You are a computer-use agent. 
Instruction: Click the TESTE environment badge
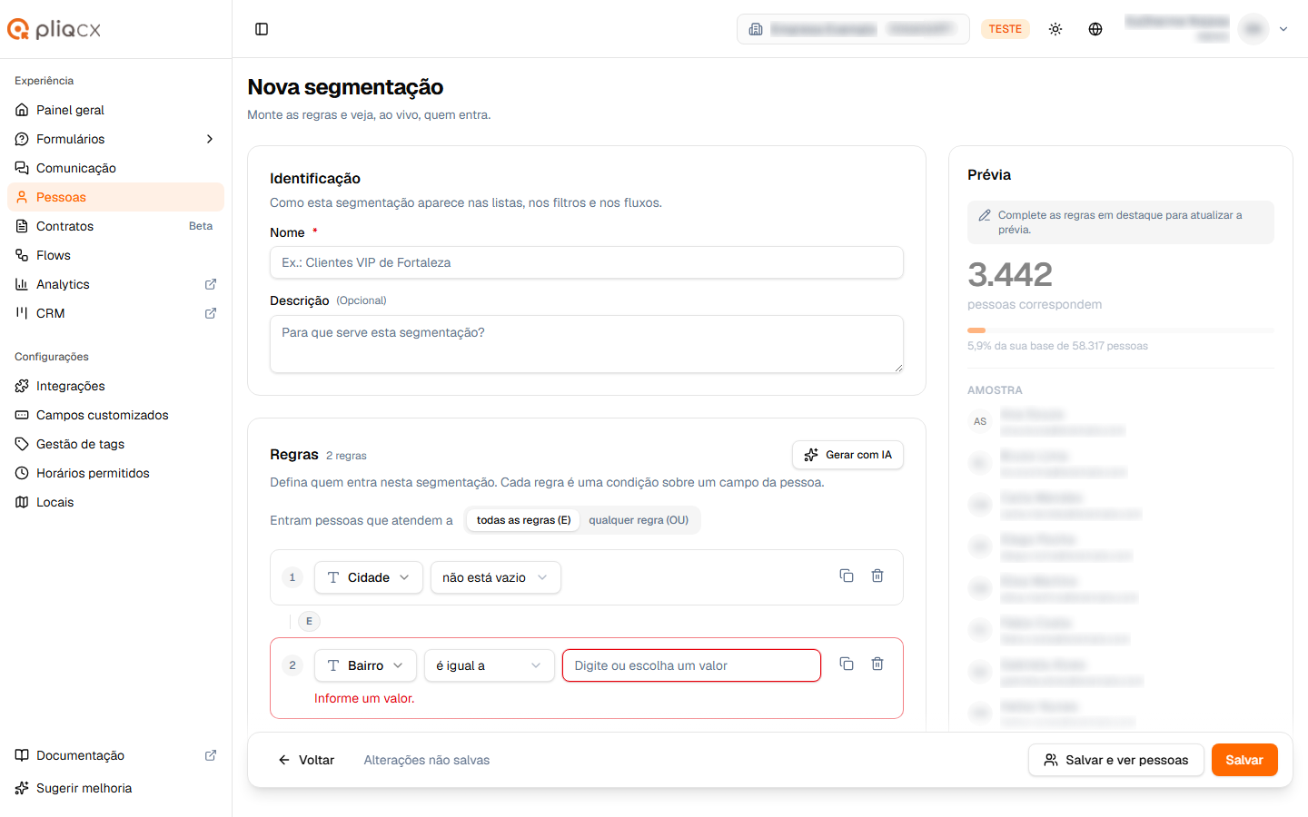coord(1006,29)
